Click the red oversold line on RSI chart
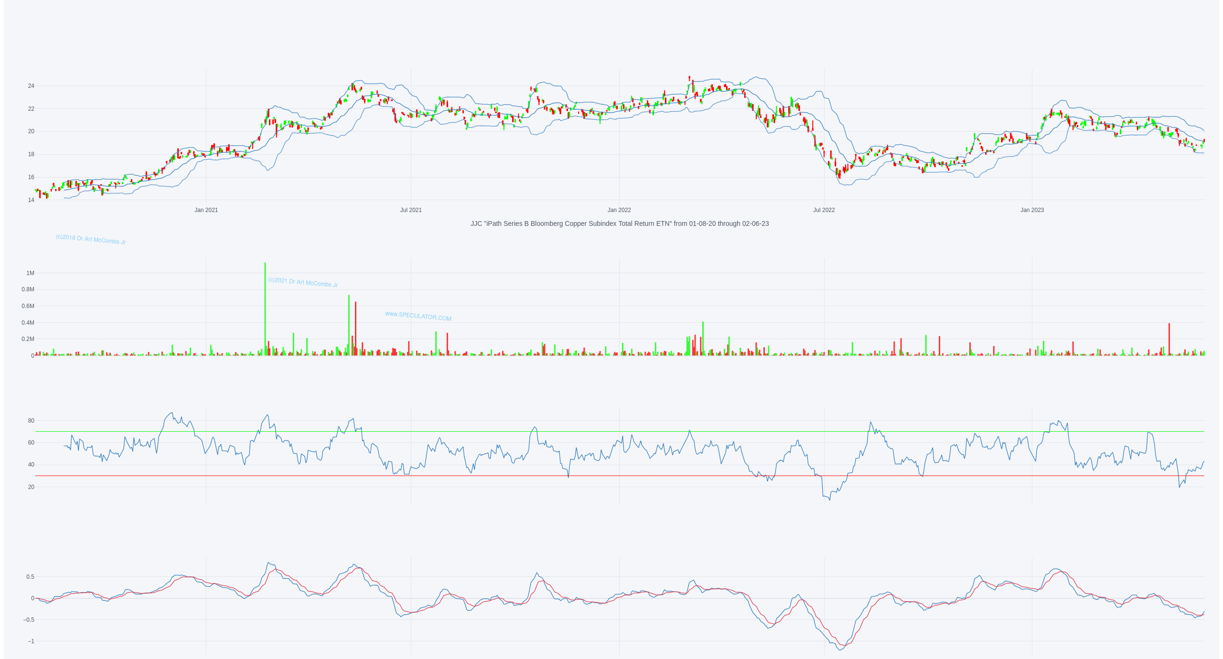The width and height of the screenshot is (1223, 659). click(x=620, y=476)
